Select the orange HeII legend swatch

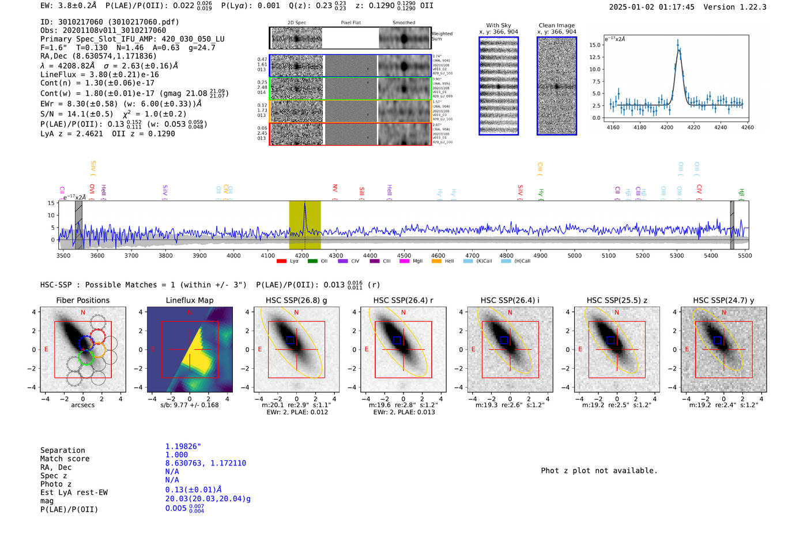pyautogui.click(x=436, y=261)
